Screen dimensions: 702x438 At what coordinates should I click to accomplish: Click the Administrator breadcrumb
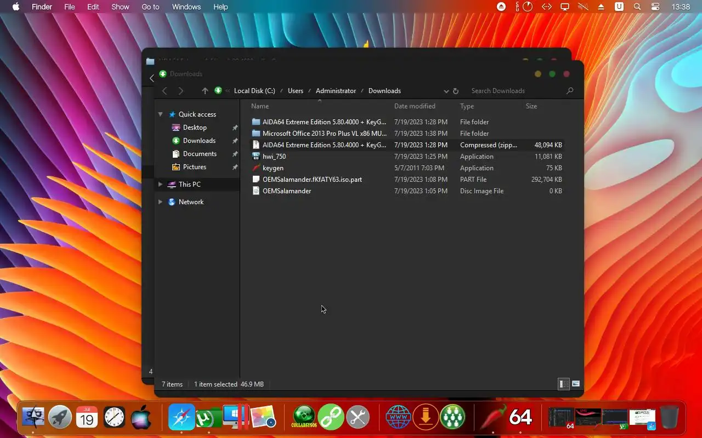pos(336,91)
